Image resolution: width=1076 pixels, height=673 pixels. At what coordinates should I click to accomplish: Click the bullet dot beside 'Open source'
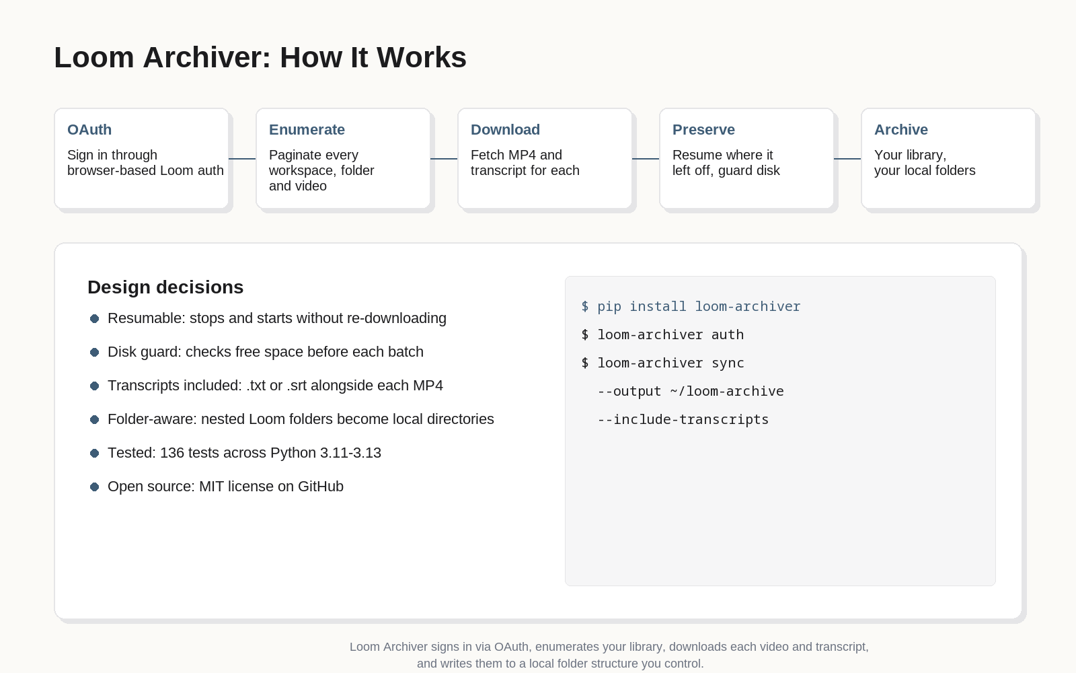[95, 487]
